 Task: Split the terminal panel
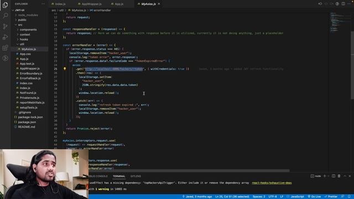tap(334, 176)
